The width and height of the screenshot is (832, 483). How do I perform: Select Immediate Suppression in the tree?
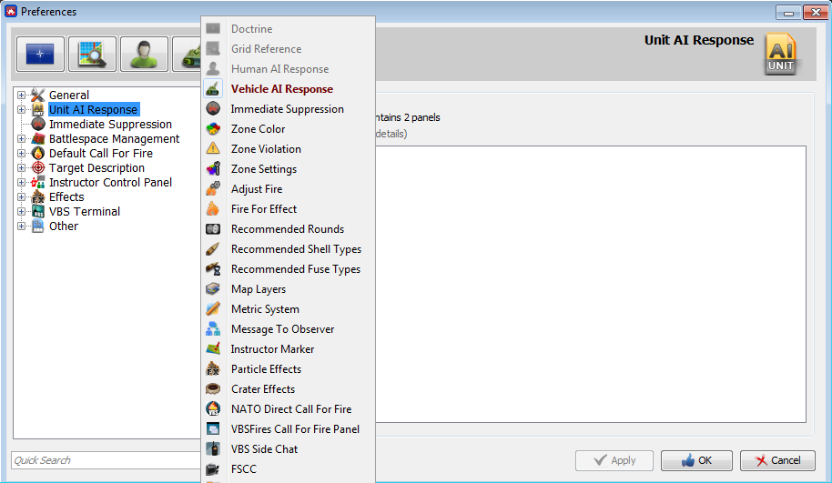coord(110,124)
